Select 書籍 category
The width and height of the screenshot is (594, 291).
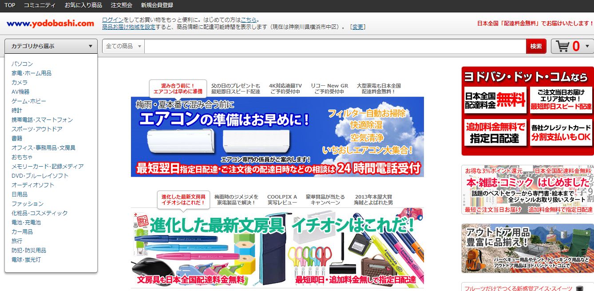coord(17,139)
